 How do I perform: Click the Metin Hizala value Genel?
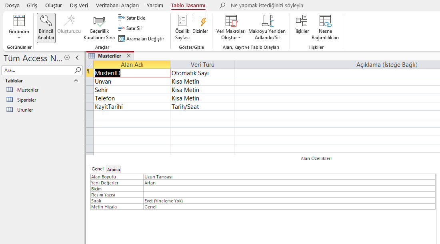289,207
